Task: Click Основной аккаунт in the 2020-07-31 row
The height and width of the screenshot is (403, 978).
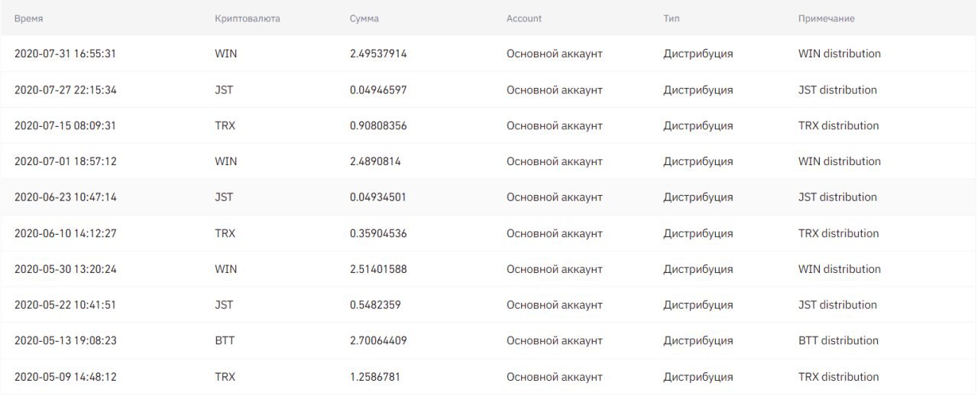Action: [555, 54]
